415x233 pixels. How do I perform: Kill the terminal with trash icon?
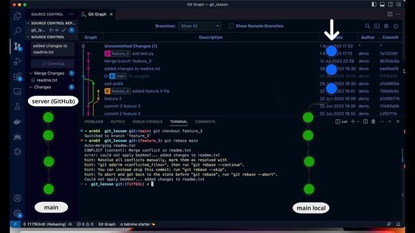373,122
